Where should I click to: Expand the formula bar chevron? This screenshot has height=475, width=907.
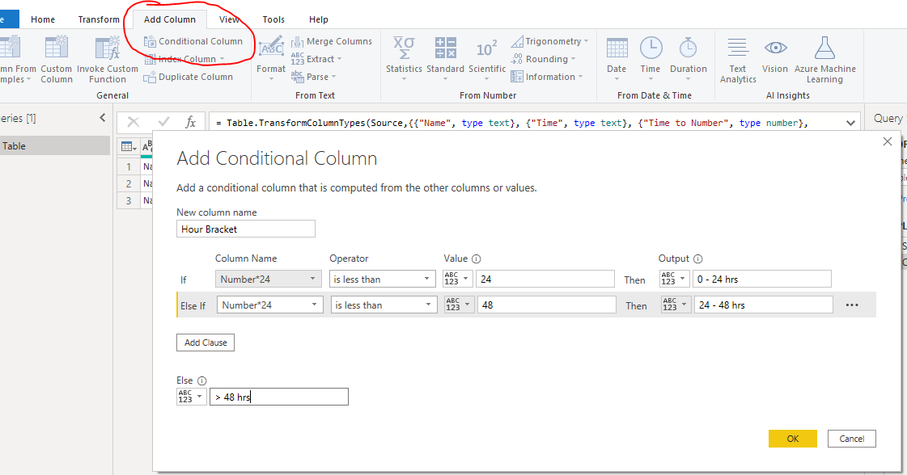coord(850,123)
